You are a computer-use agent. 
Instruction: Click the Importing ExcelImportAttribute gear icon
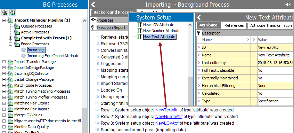24,56
